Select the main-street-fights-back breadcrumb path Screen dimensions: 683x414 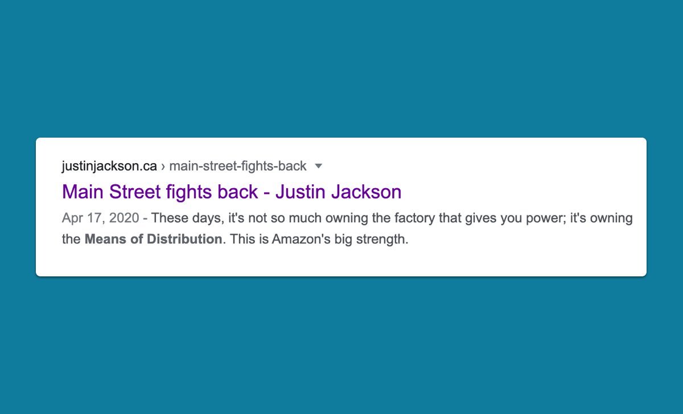pos(238,166)
